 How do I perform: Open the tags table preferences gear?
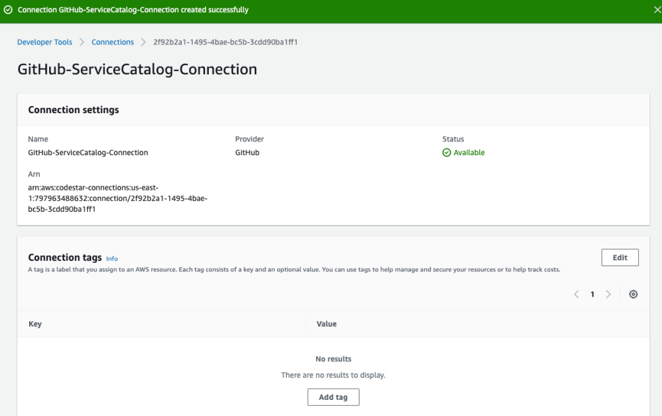[x=633, y=294]
